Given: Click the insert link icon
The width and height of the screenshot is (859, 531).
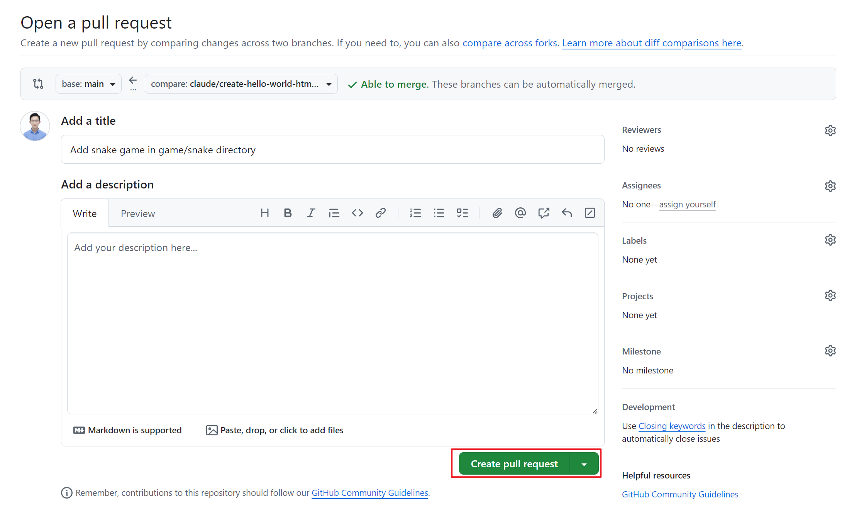Looking at the screenshot, I should coord(381,213).
